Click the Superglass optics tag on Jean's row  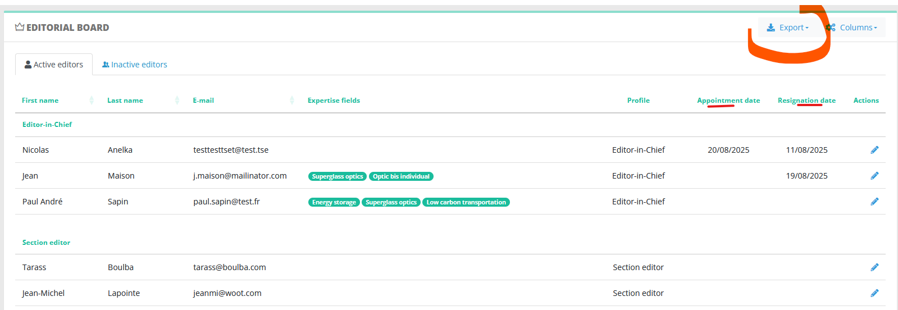point(338,176)
